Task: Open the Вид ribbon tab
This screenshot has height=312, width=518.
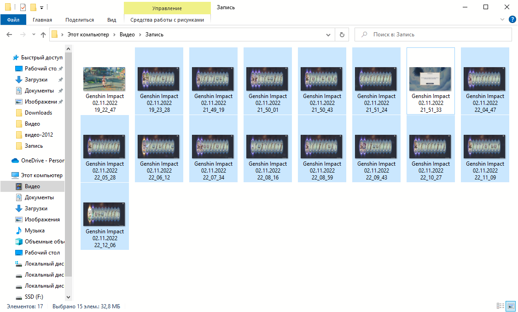Action: pos(112,20)
